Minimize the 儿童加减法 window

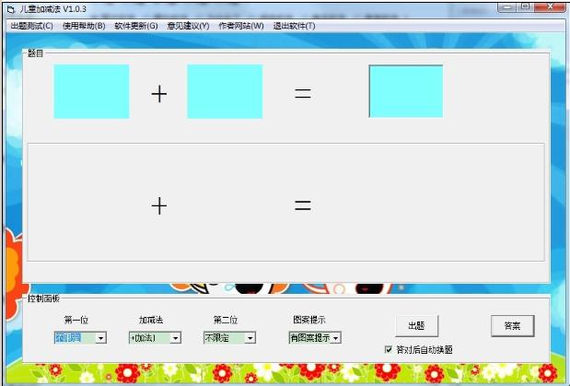coord(507,6)
